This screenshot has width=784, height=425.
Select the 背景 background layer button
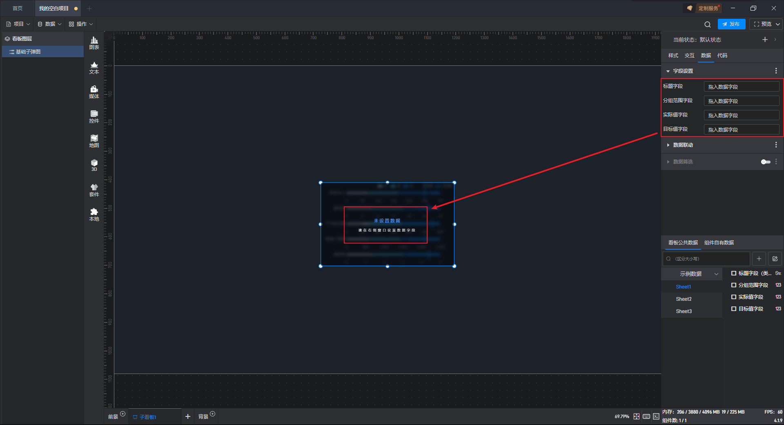(203, 417)
